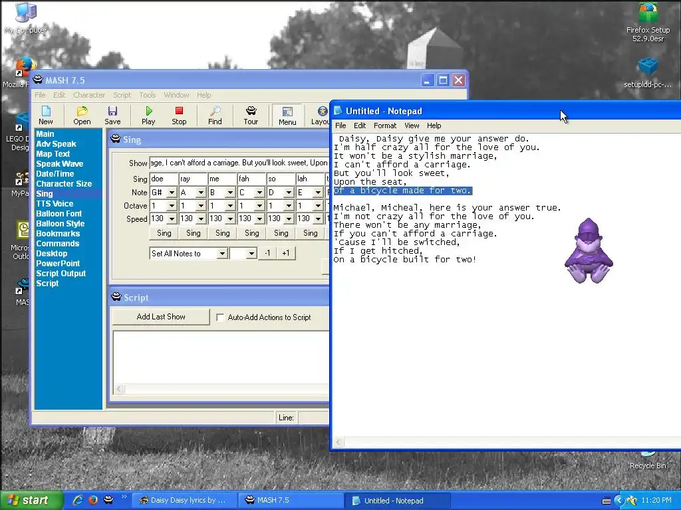
Task: Select the Recycle Bin desktop icon
Action: pos(648,461)
